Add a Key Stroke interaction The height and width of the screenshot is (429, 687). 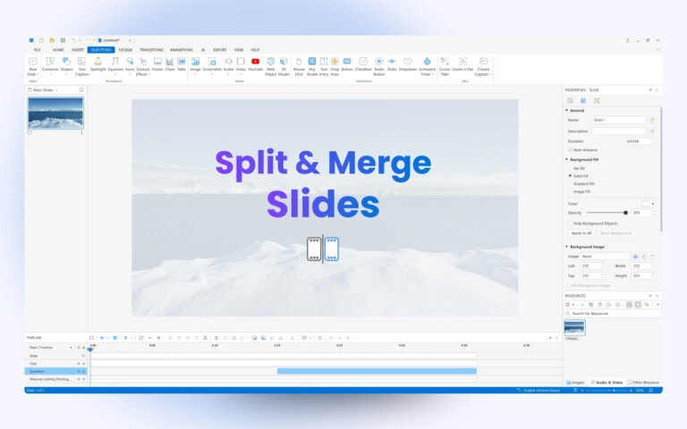(312, 66)
